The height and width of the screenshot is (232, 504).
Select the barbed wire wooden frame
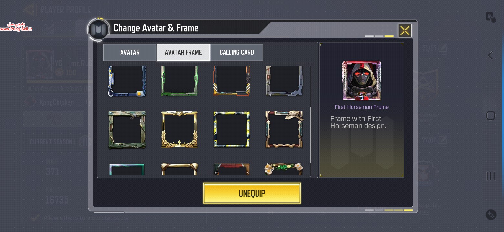[127, 130]
